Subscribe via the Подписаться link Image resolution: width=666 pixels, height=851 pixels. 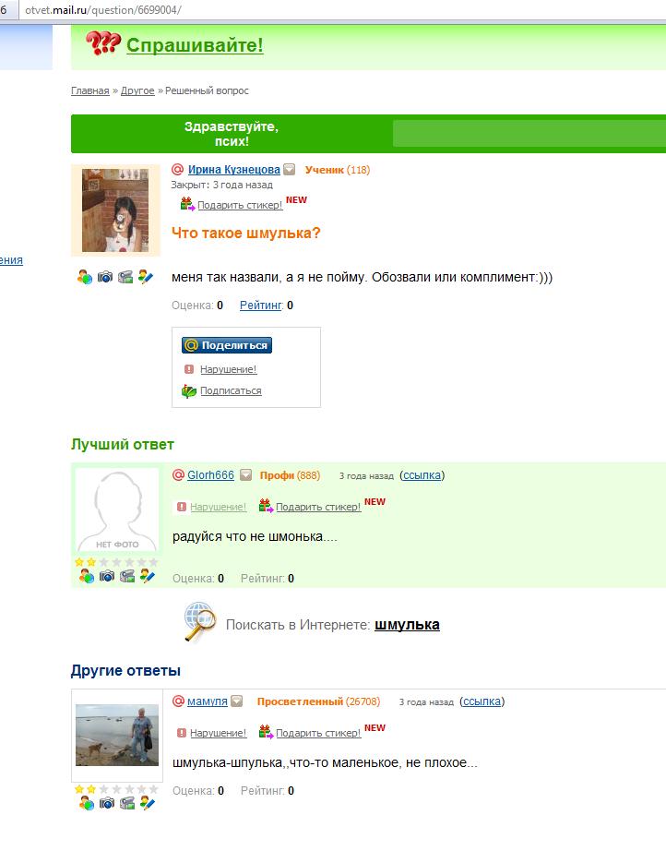231,390
